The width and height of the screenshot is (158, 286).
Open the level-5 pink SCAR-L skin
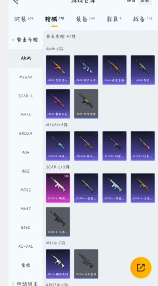click(58, 188)
